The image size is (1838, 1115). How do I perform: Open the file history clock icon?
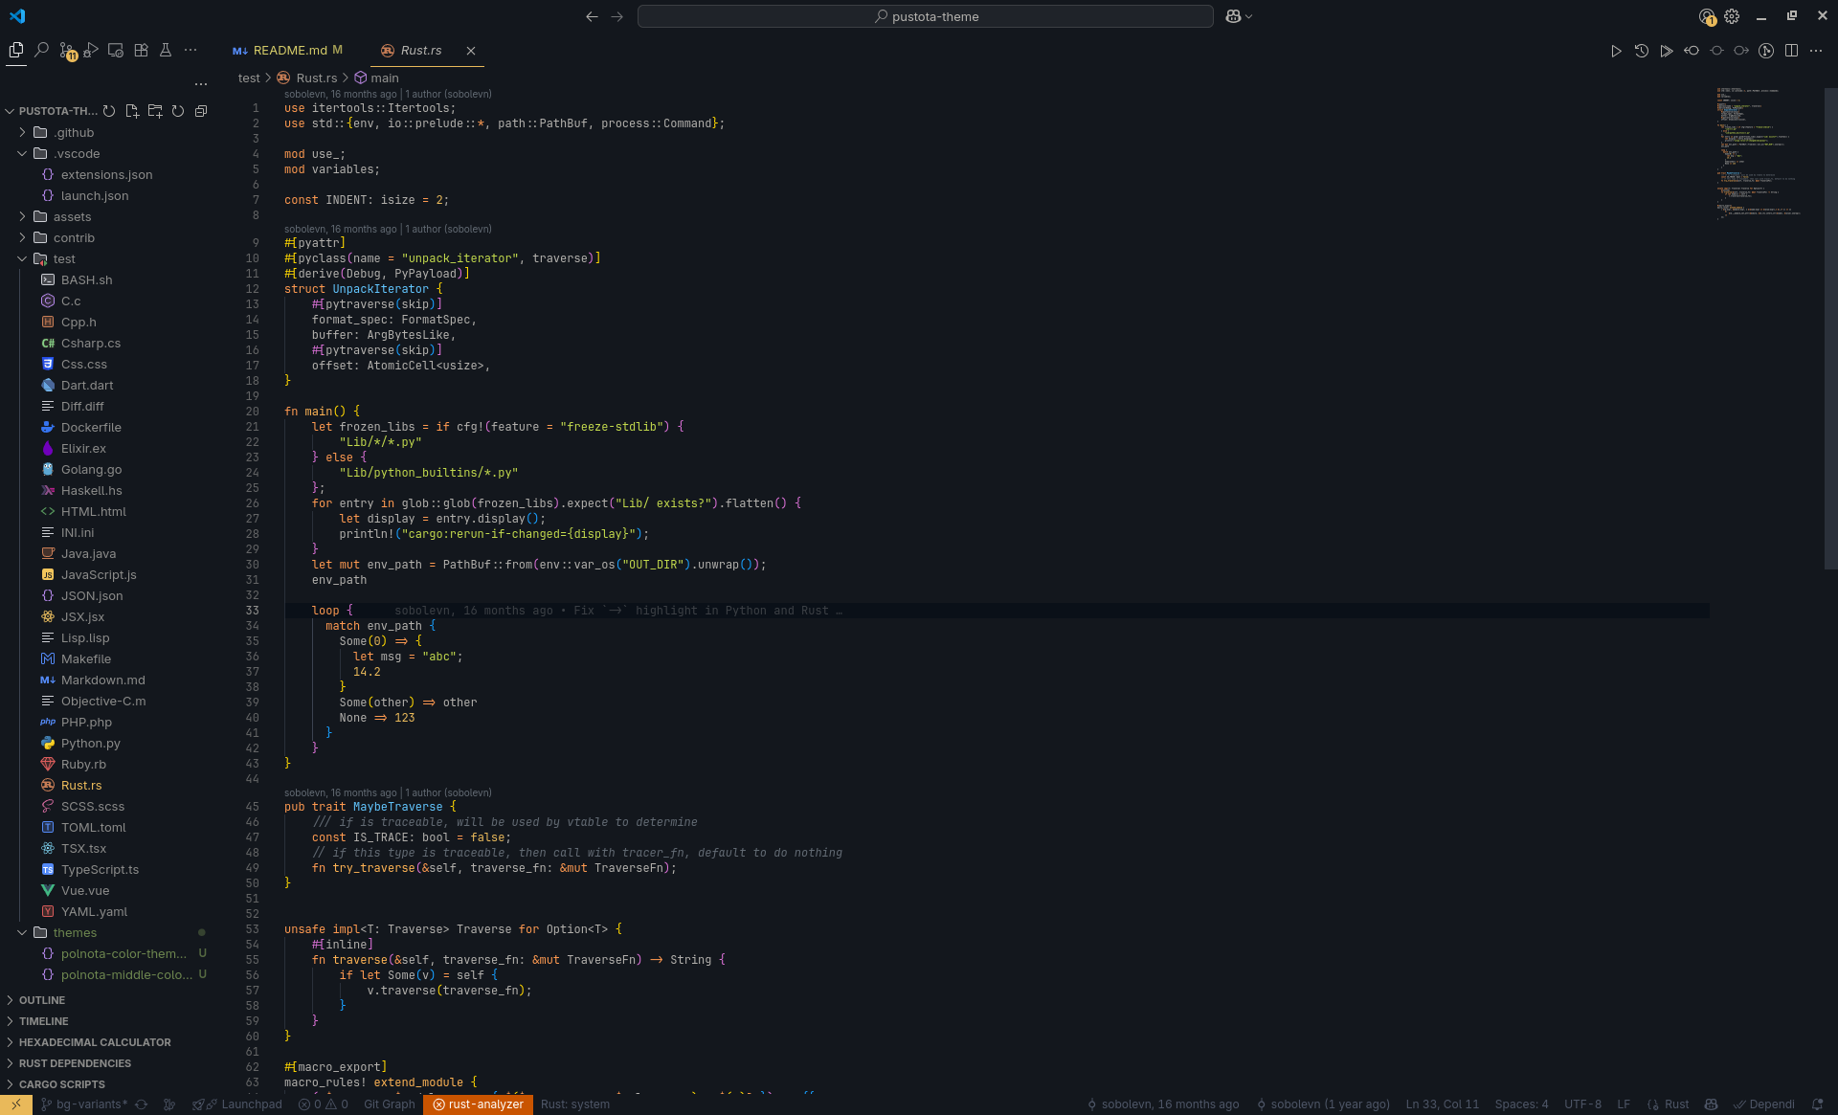(1642, 51)
